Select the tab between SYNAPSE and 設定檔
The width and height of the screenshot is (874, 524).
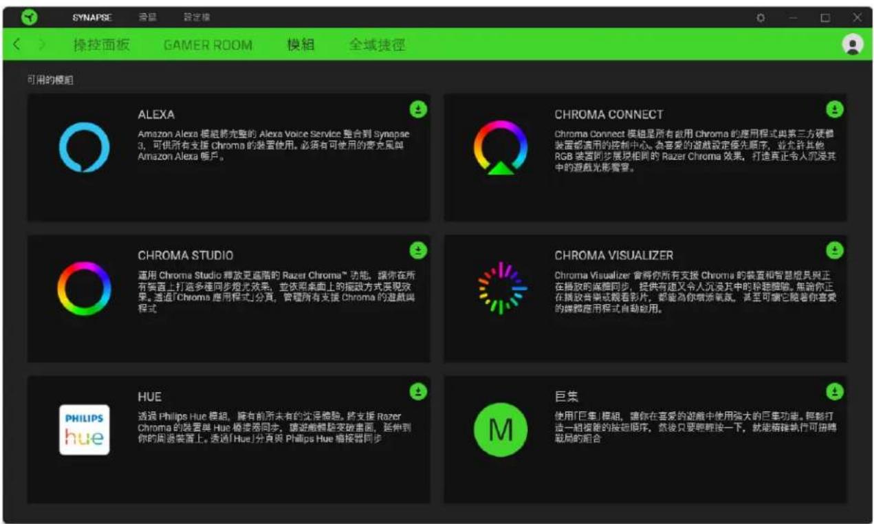point(147,18)
